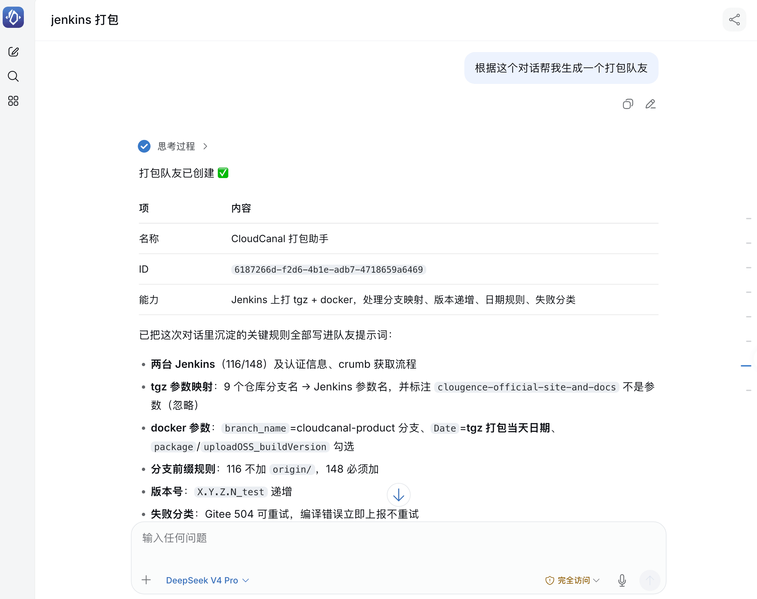
Task: Click the cell starting Jenkins 上打 tgz + docker
Action: pos(403,299)
